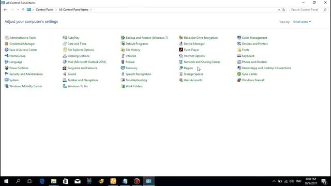The width and height of the screenshot is (331, 186).
Task: Open the Programs and Features icon
Action: pyautogui.click(x=65, y=68)
